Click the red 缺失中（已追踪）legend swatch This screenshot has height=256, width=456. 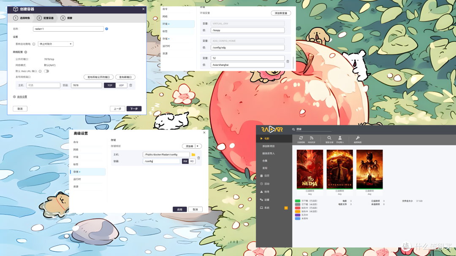[298, 208]
